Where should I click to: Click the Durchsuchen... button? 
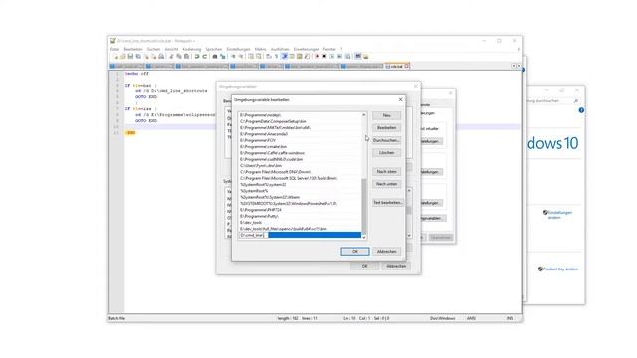point(387,140)
